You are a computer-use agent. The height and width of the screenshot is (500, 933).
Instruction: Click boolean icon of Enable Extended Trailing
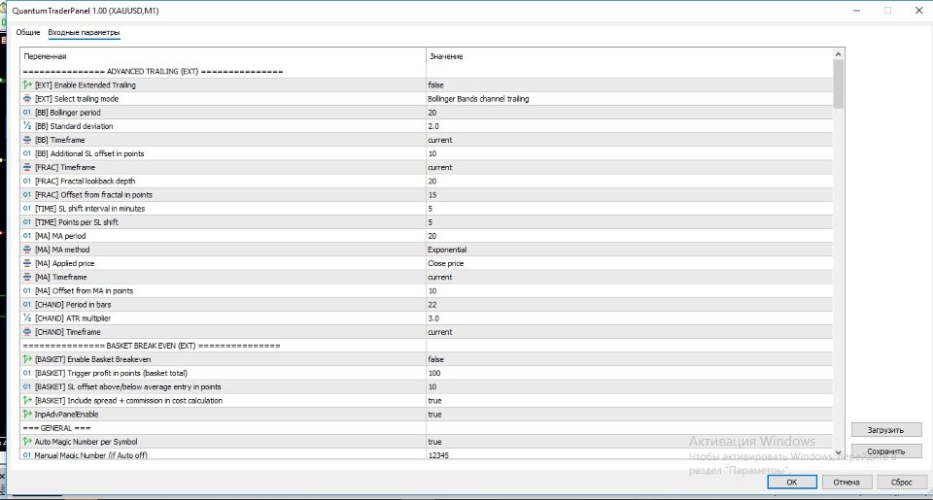click(x=27, y=85)
